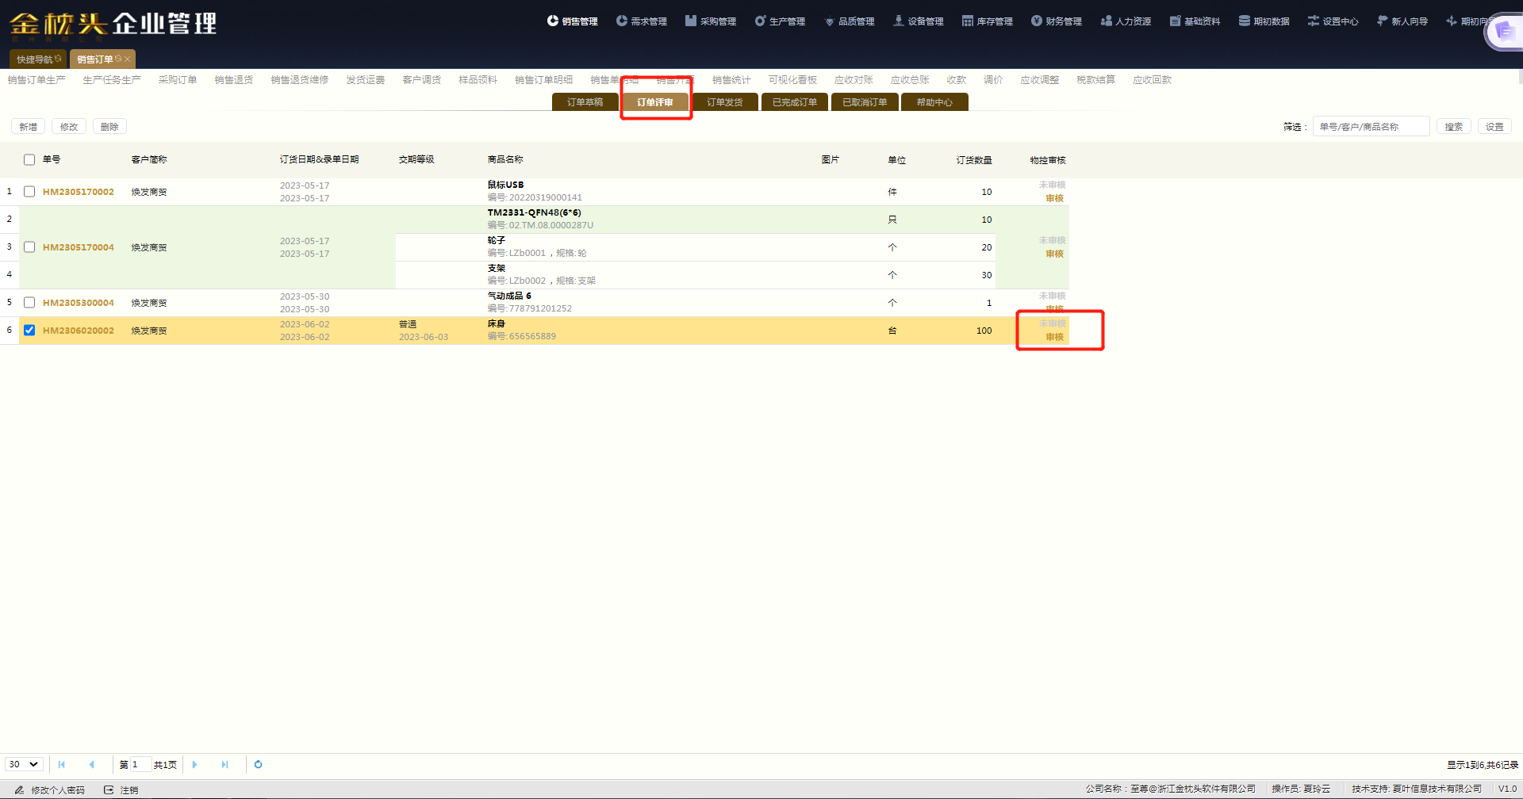Click the 设置 button near the filter

tap(1494, 127)
